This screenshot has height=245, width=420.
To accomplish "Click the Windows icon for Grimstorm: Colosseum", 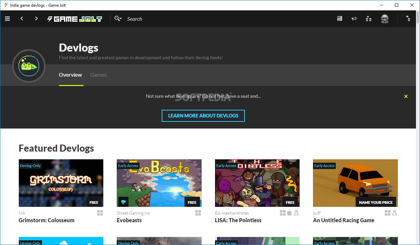I will (100, 213).
